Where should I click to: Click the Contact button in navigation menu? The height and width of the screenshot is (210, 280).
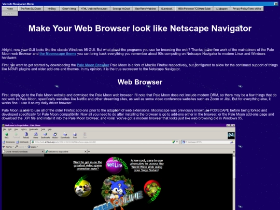point(10,13)
